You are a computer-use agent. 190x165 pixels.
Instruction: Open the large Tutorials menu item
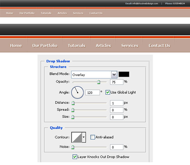[x=77, y=46]
